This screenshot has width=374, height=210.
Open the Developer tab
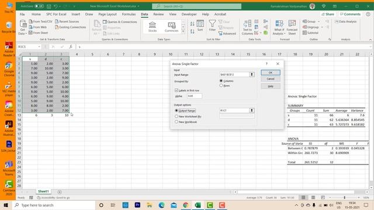(x=189, y=14)
